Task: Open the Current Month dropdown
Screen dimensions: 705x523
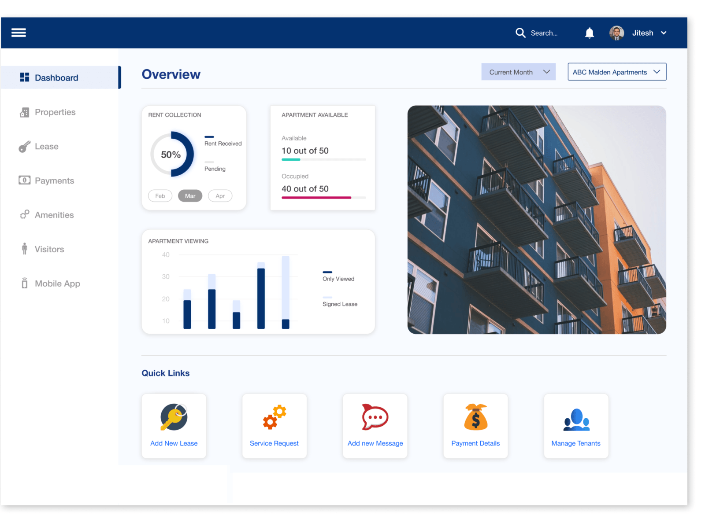Action: (x=518, y=72)
